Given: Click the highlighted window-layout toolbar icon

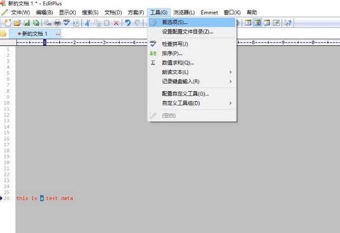Looking at the screenshot, I should 257,23.
